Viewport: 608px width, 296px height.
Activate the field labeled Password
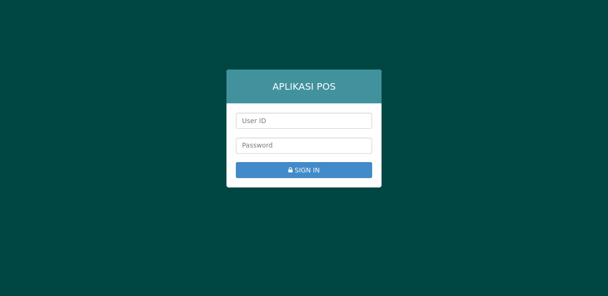point(304,146)
